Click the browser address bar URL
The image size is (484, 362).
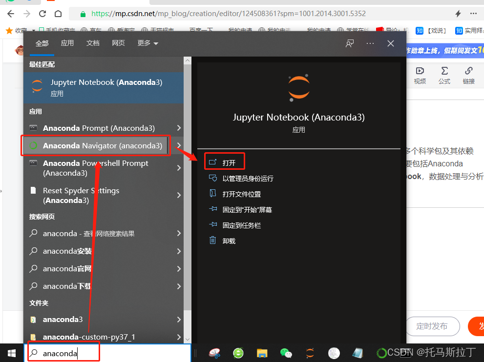pyautogui.click(x=229, y=14)
